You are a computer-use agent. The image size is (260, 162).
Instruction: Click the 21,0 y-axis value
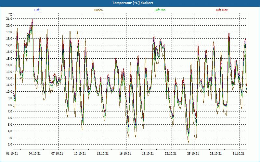pyautogui.click(x=9, y=19)
